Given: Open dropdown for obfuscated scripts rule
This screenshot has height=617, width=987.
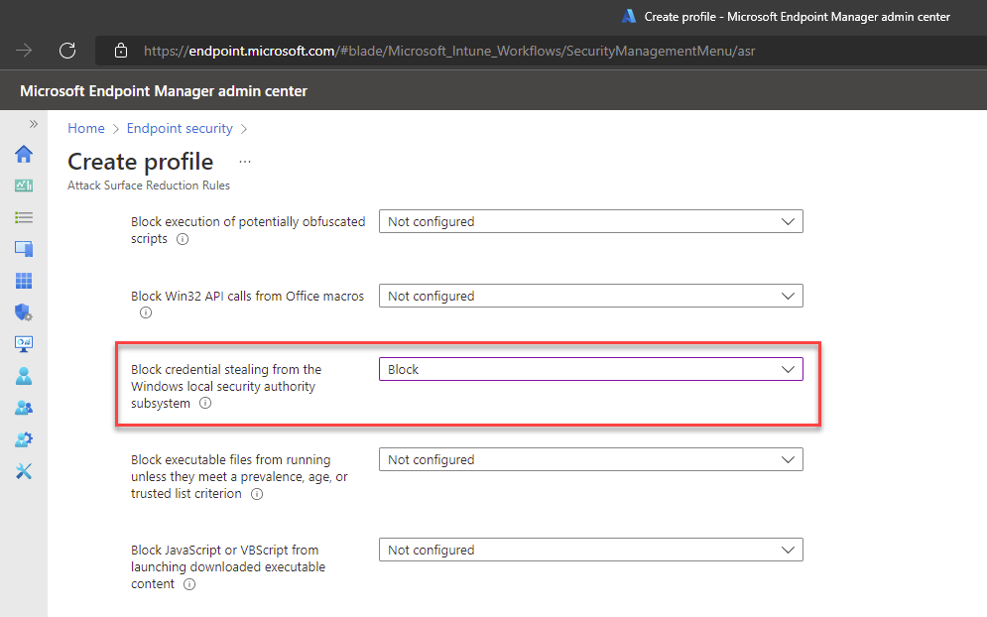Looking at the screenshot, I should pos(590,222).
